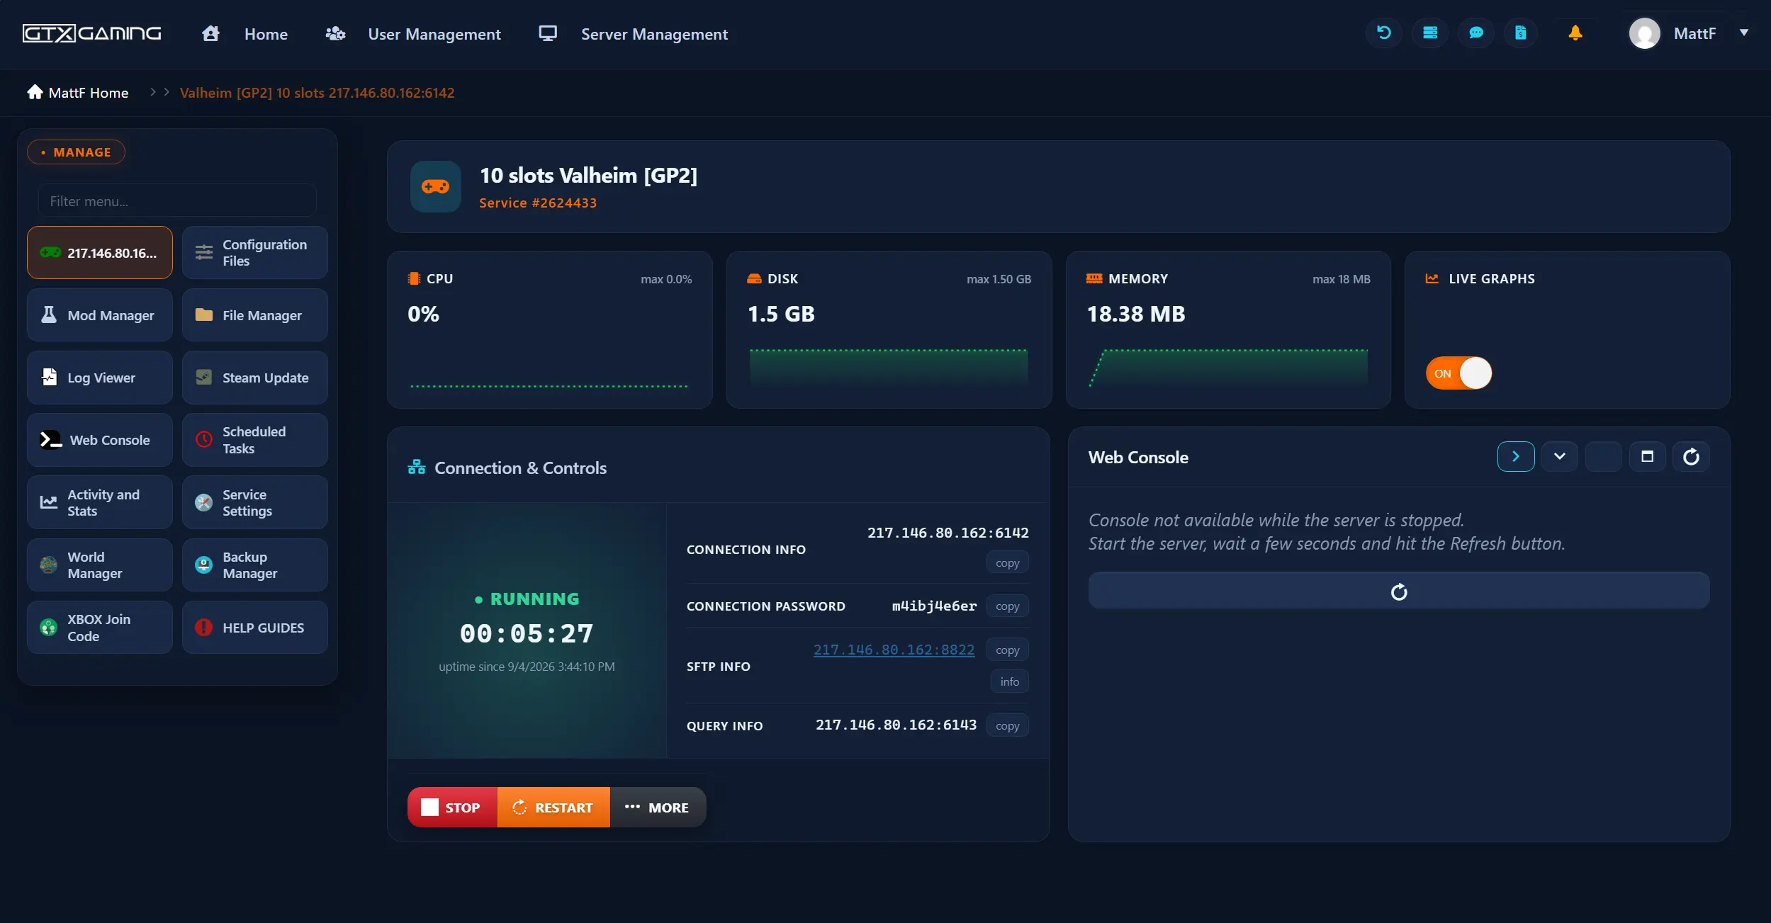Open File Manager
1771x923 pixels.
255,315
